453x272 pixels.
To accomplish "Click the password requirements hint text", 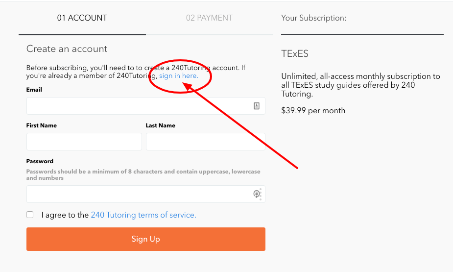I will (x=143, y=174).
